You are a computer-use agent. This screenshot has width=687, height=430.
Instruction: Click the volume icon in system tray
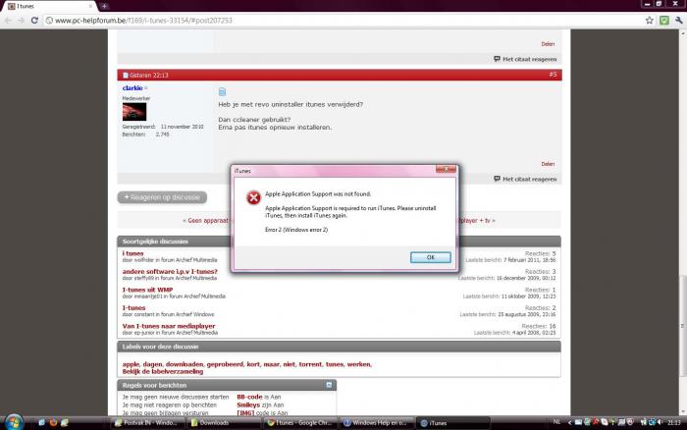660,422
